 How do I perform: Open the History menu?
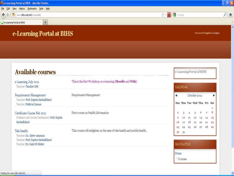[22, 8]
